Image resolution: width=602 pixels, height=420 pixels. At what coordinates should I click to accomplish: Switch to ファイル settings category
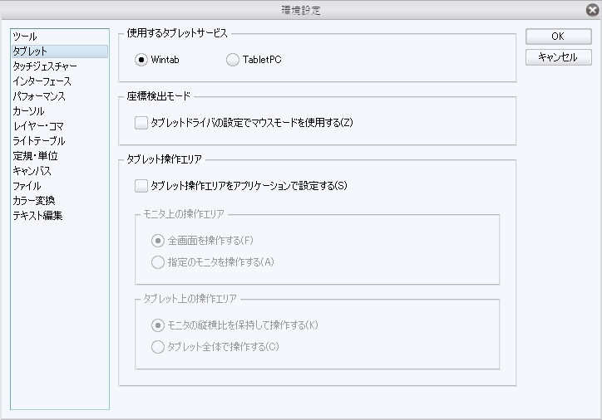coord(27,186)
